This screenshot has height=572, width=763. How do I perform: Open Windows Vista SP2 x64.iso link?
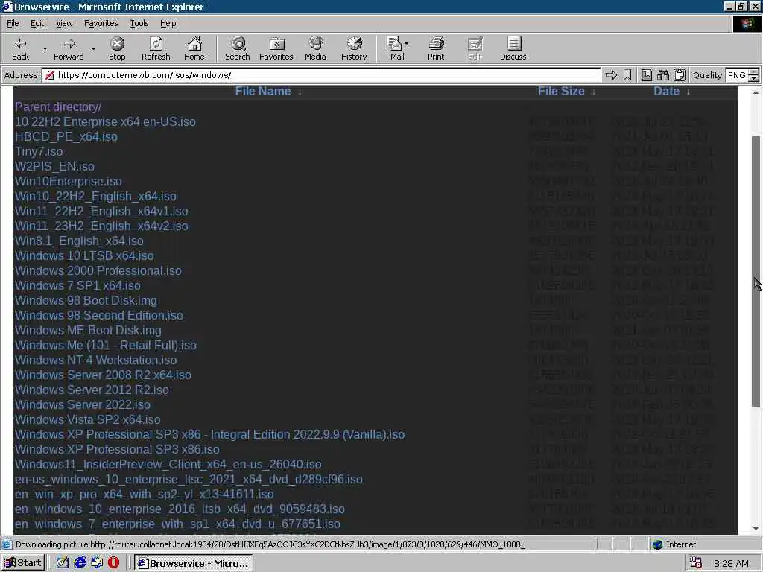[88, 420]
